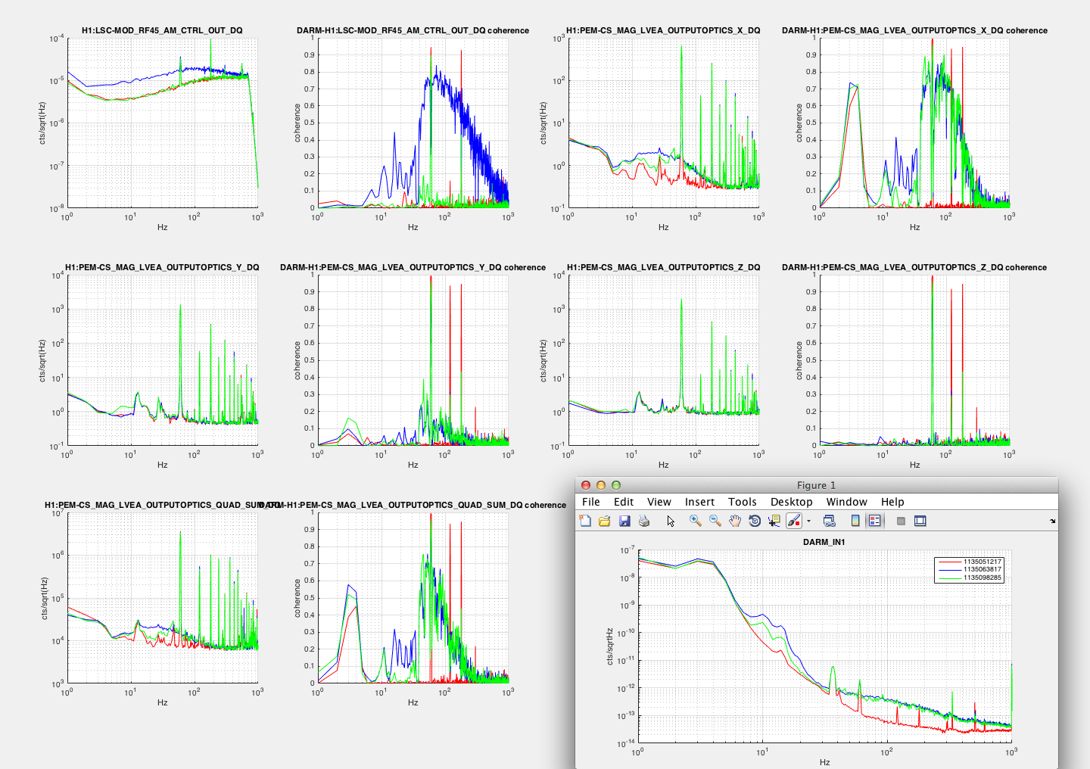The image size is (1090, 769).
Task: Enable the Data Cursor tool
Action: (x=774, y=521)
